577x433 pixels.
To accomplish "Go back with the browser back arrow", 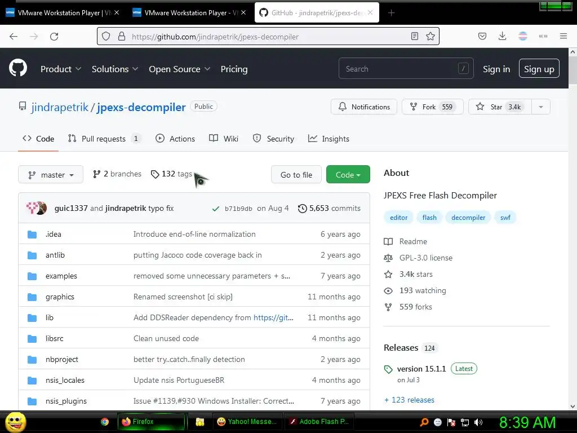I will 14,37.
